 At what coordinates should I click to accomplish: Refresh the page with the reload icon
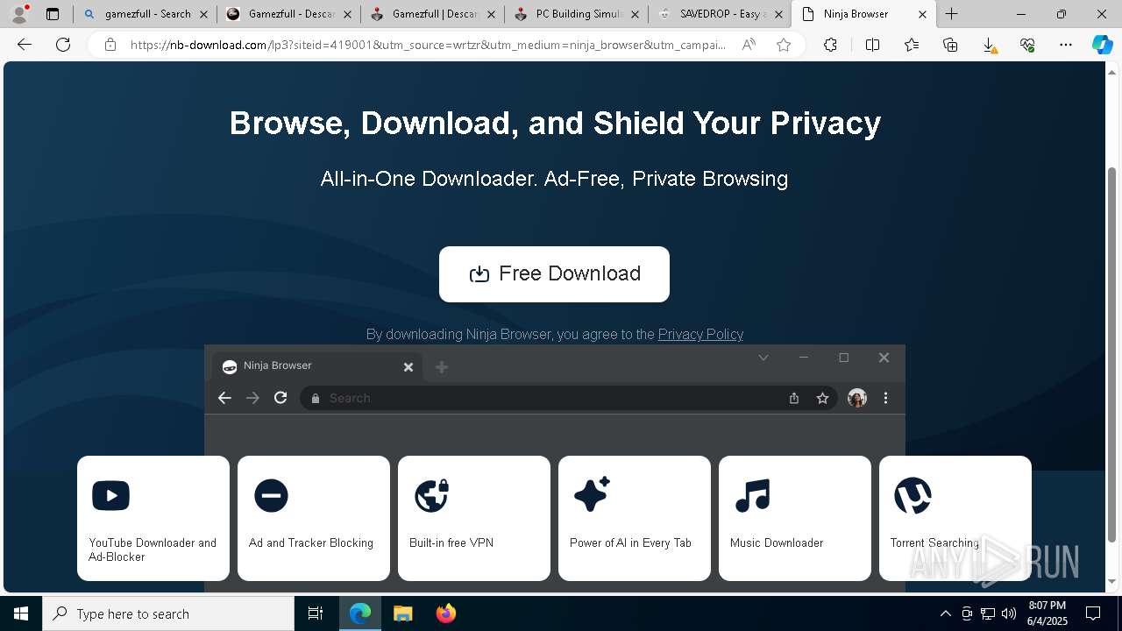[63, 45]
